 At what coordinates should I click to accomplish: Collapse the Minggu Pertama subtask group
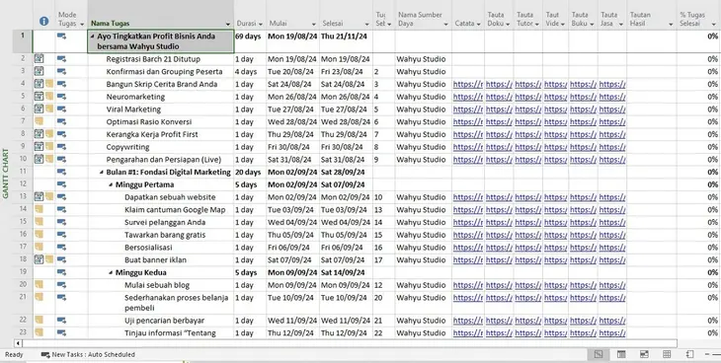(111, 184)
